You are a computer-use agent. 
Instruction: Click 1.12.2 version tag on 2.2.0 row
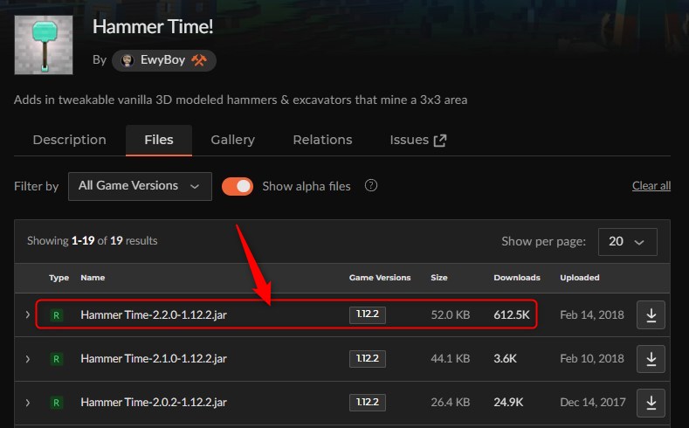368,314
